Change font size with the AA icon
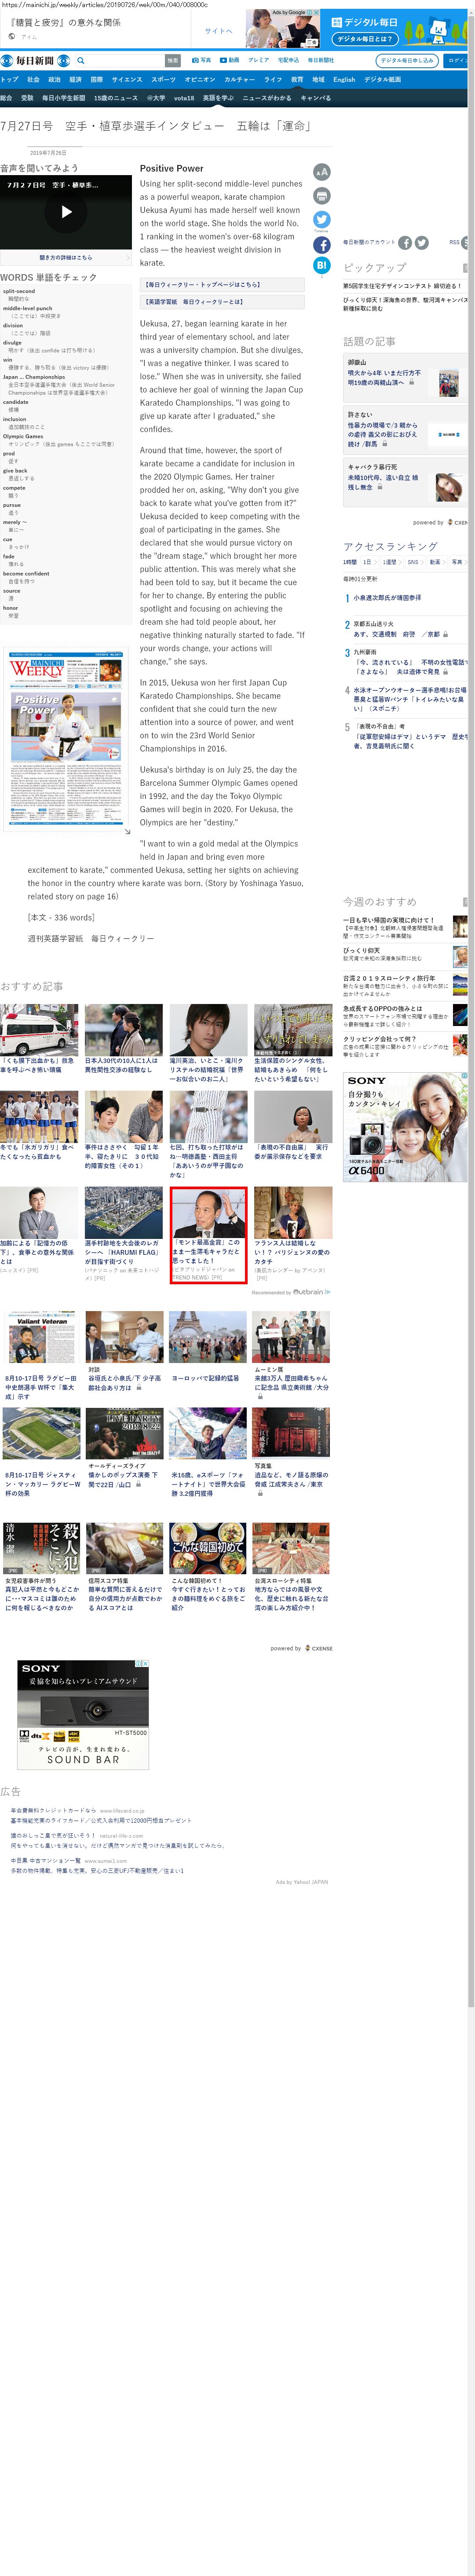The image size is (475, 2576). coord(321,172)
